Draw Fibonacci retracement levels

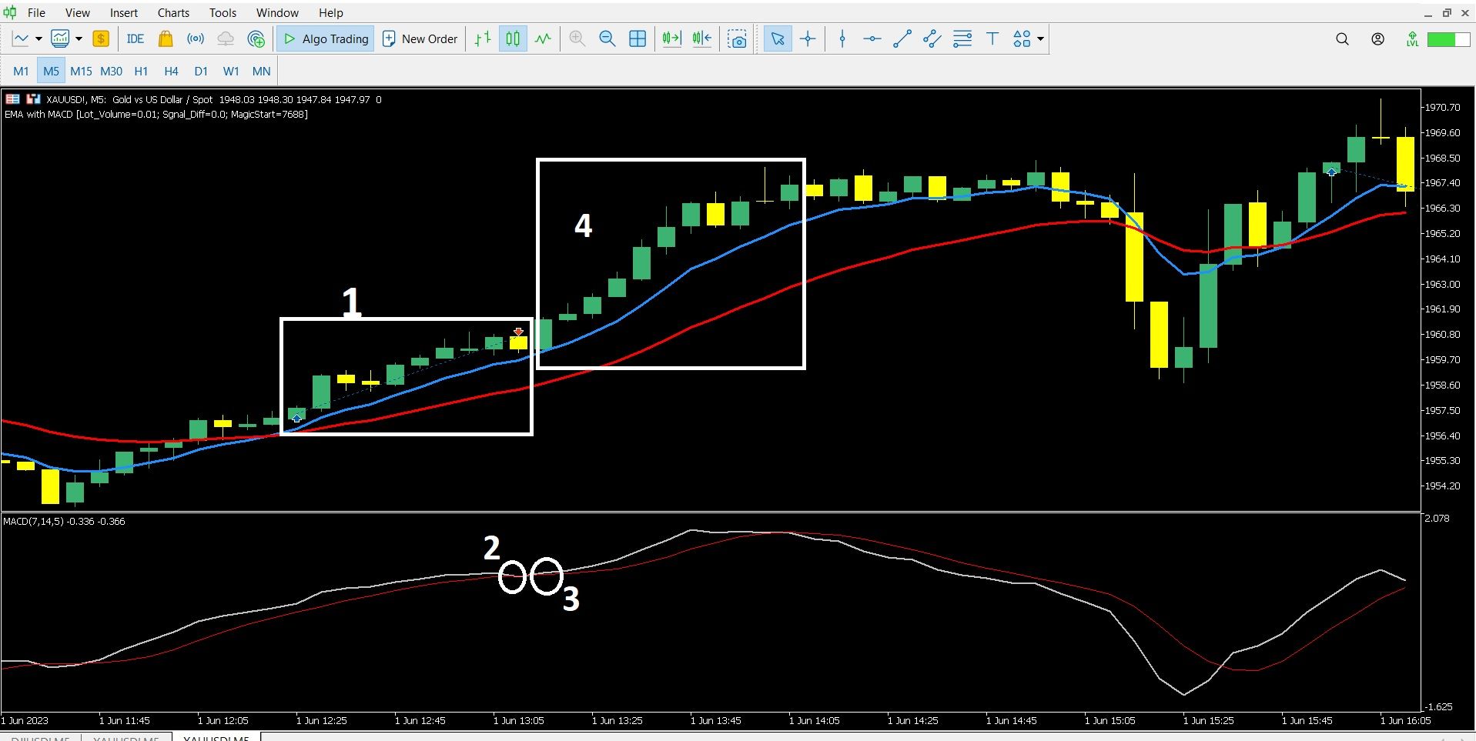click(x=962, y=38)
